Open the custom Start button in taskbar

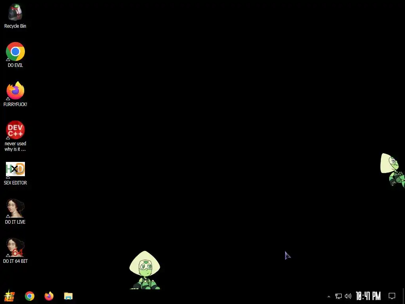pyautogui.click(x=9, y=296)
